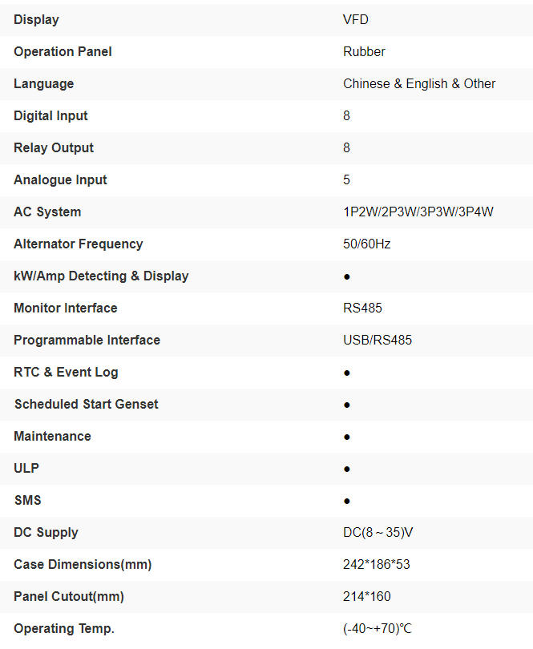
Task: Click the "214*160" panel cutout value
Action: pos(366,596)
